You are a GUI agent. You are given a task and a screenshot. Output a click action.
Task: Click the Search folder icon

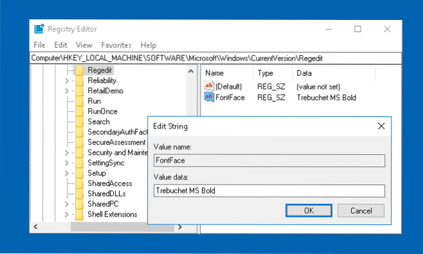79,122
